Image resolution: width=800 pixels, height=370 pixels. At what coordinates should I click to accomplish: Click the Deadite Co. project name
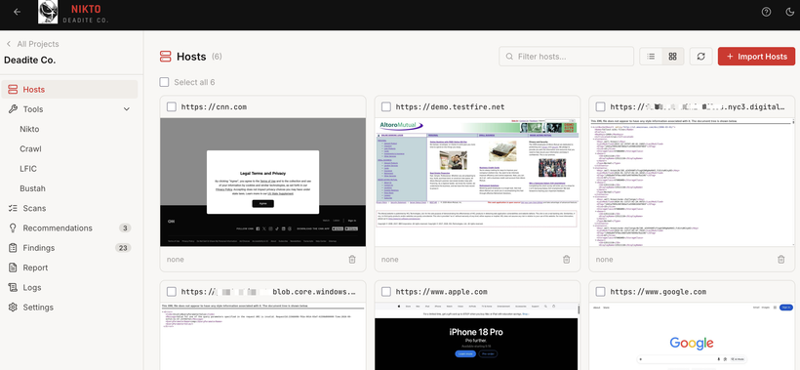coord(29,60)
